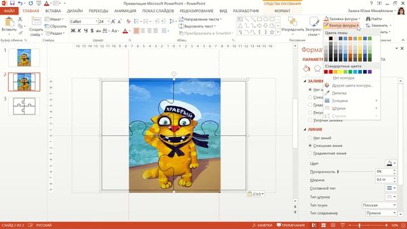Click the text Shadow (S) button
The width and height of the screenshot is (407, 229).
click(x=92, y=31)
